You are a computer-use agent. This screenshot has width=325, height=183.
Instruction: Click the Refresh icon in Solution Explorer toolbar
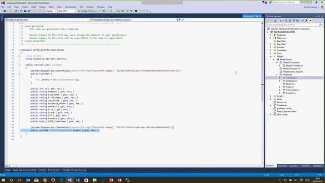[290, 21]
